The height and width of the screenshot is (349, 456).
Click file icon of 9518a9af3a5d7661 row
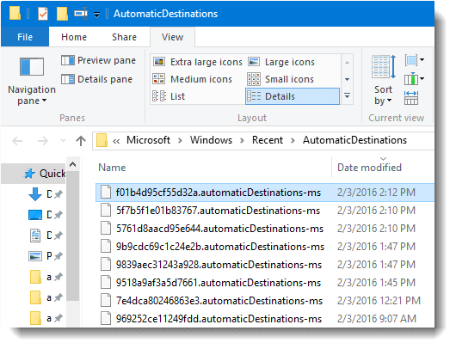coord(106,283)
